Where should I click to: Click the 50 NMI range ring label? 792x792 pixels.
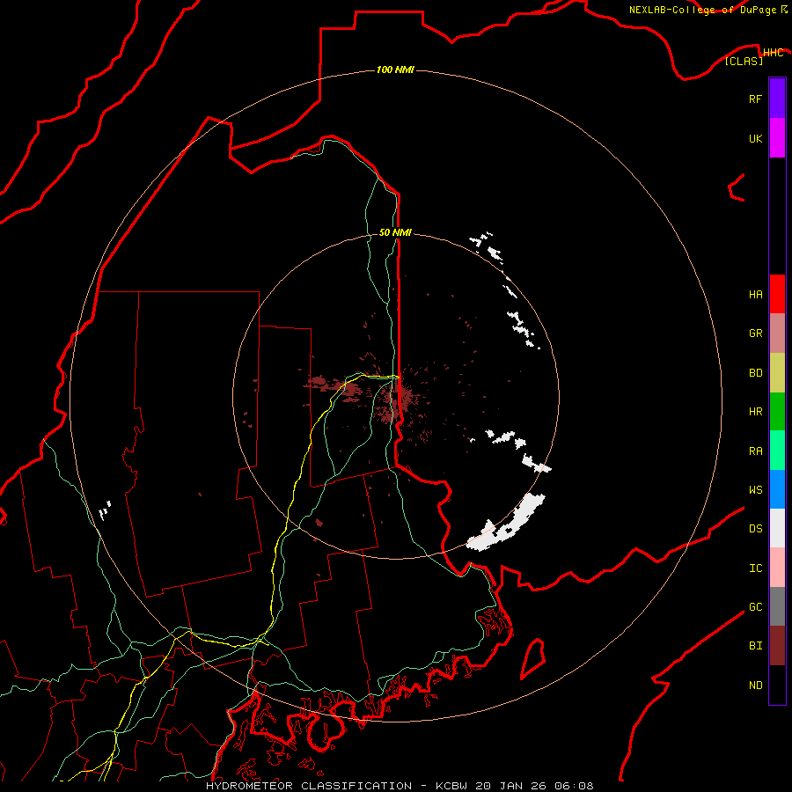(x=395, y=232)
